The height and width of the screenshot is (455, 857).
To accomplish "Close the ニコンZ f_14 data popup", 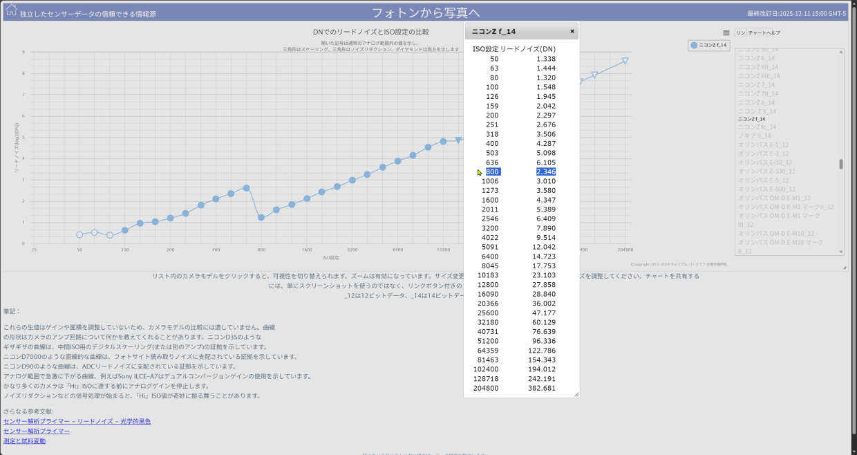I will (572, 31).
